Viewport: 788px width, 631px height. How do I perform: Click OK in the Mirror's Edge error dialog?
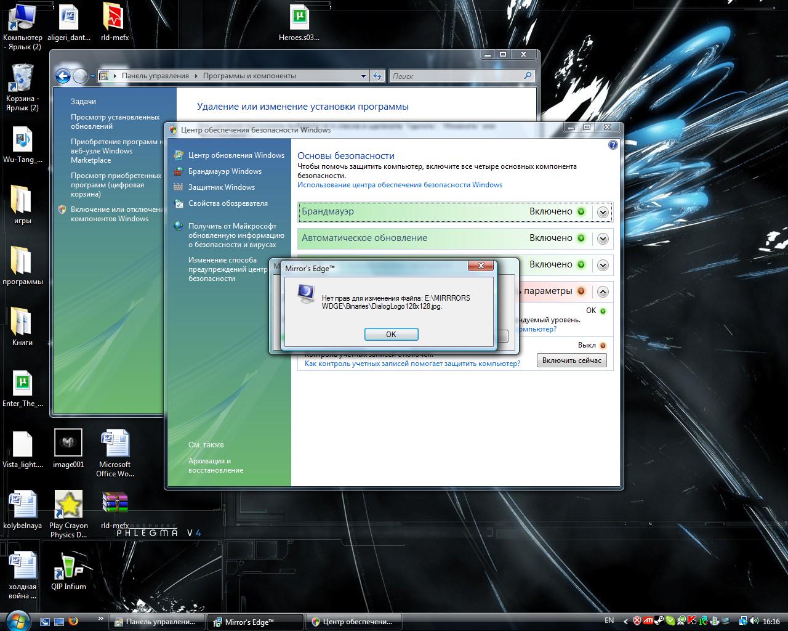[x=391, y=334]
